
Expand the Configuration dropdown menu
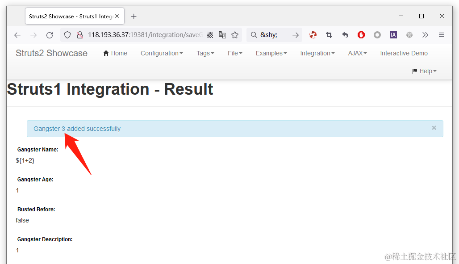162,53
